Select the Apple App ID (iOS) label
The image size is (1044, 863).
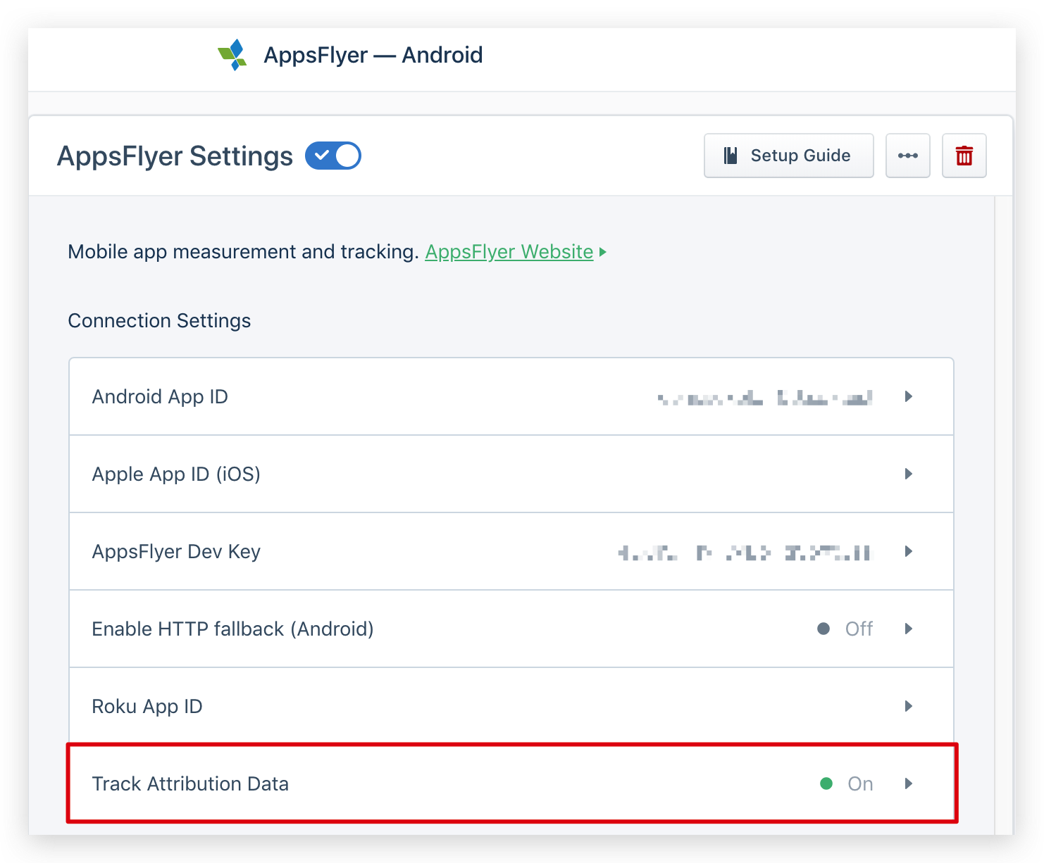coord(176,474)
